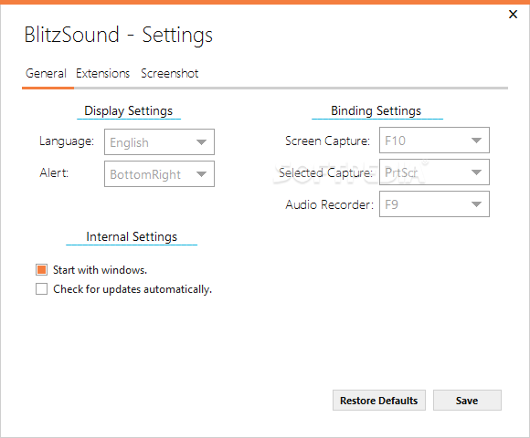Open the Audio Recorder hotkey dropdown
Viewport: 530px width, 438px height.
pyautogui.click(x=434, y=203)
